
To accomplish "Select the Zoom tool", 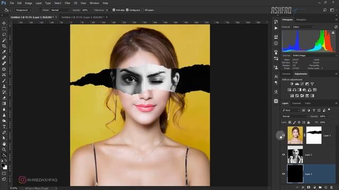I will [x=4, y=150].
